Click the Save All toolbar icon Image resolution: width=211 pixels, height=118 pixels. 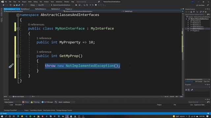pos(19,5)
